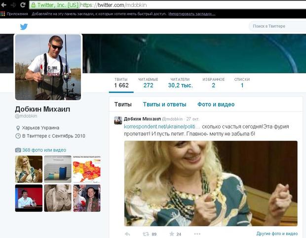The height and width of the screenshot is (238, 306).
Task: Open the Приложения apps shortcut icon
Action: (x=4, y=14)
